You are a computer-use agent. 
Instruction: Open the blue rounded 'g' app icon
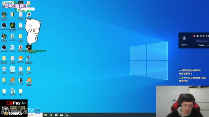click(x=12, y=69)
